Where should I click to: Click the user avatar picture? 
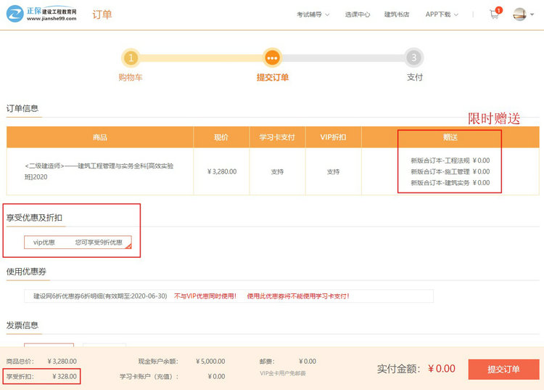[x=519, y=14]
